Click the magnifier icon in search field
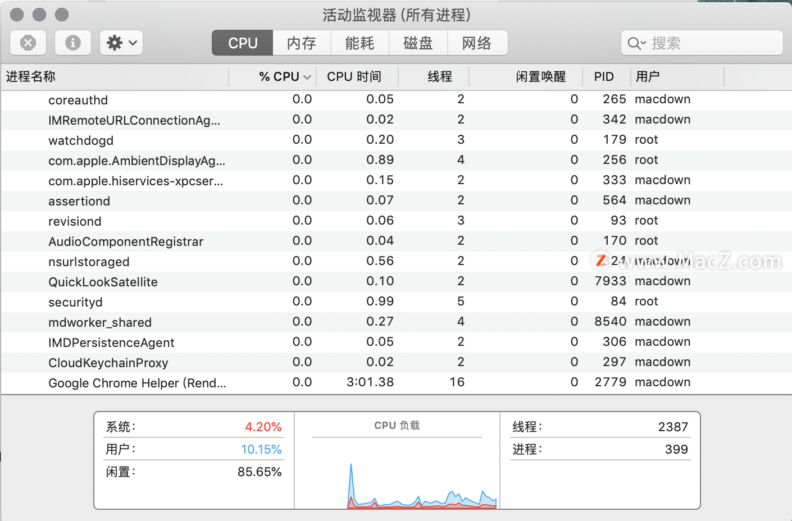Image resolution: width=792 pixels, height=521 pixels. click(636, 43)
